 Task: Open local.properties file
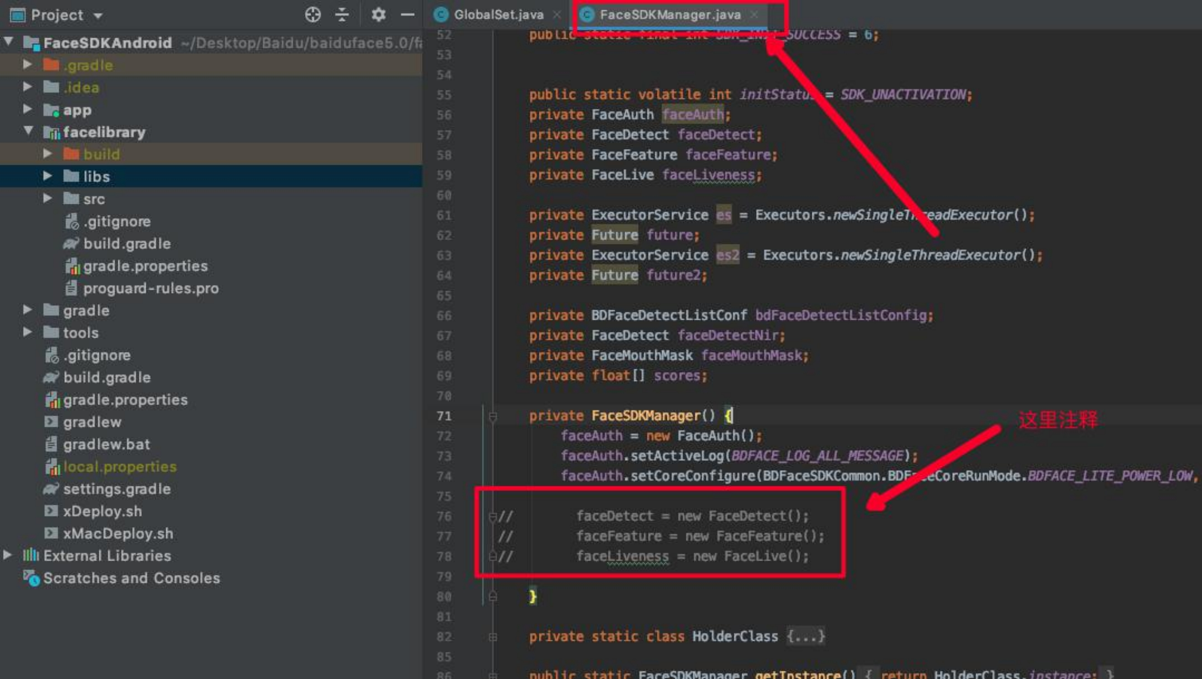click(x=120, y=467)
